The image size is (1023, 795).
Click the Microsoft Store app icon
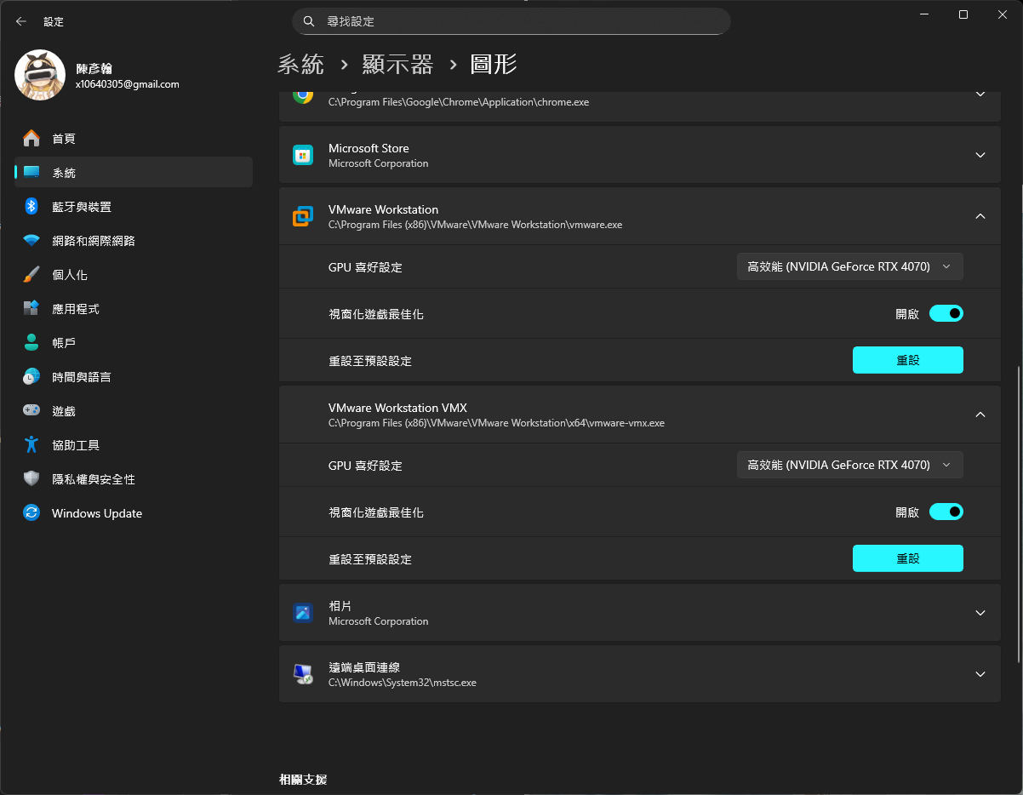coord(303,155)
